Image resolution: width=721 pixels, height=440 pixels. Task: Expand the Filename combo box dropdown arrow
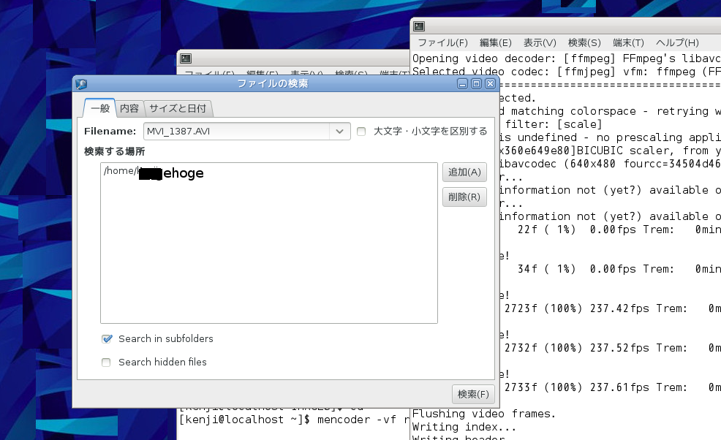[x=339, y=132]
